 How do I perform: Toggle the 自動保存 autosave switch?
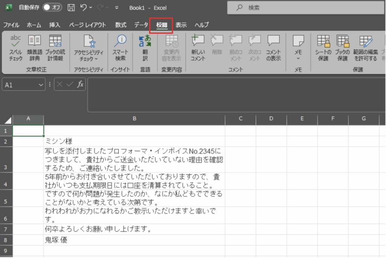52,8
